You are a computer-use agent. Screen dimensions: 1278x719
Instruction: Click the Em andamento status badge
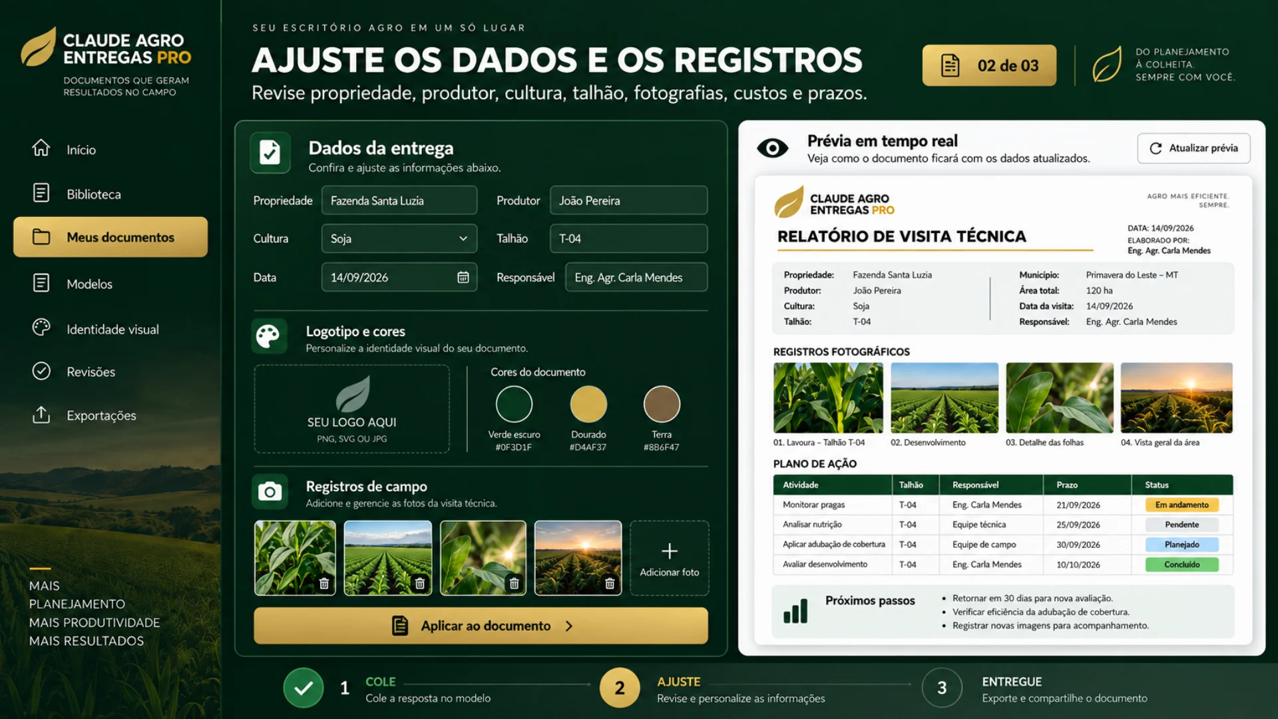(x=1181, y=505)
